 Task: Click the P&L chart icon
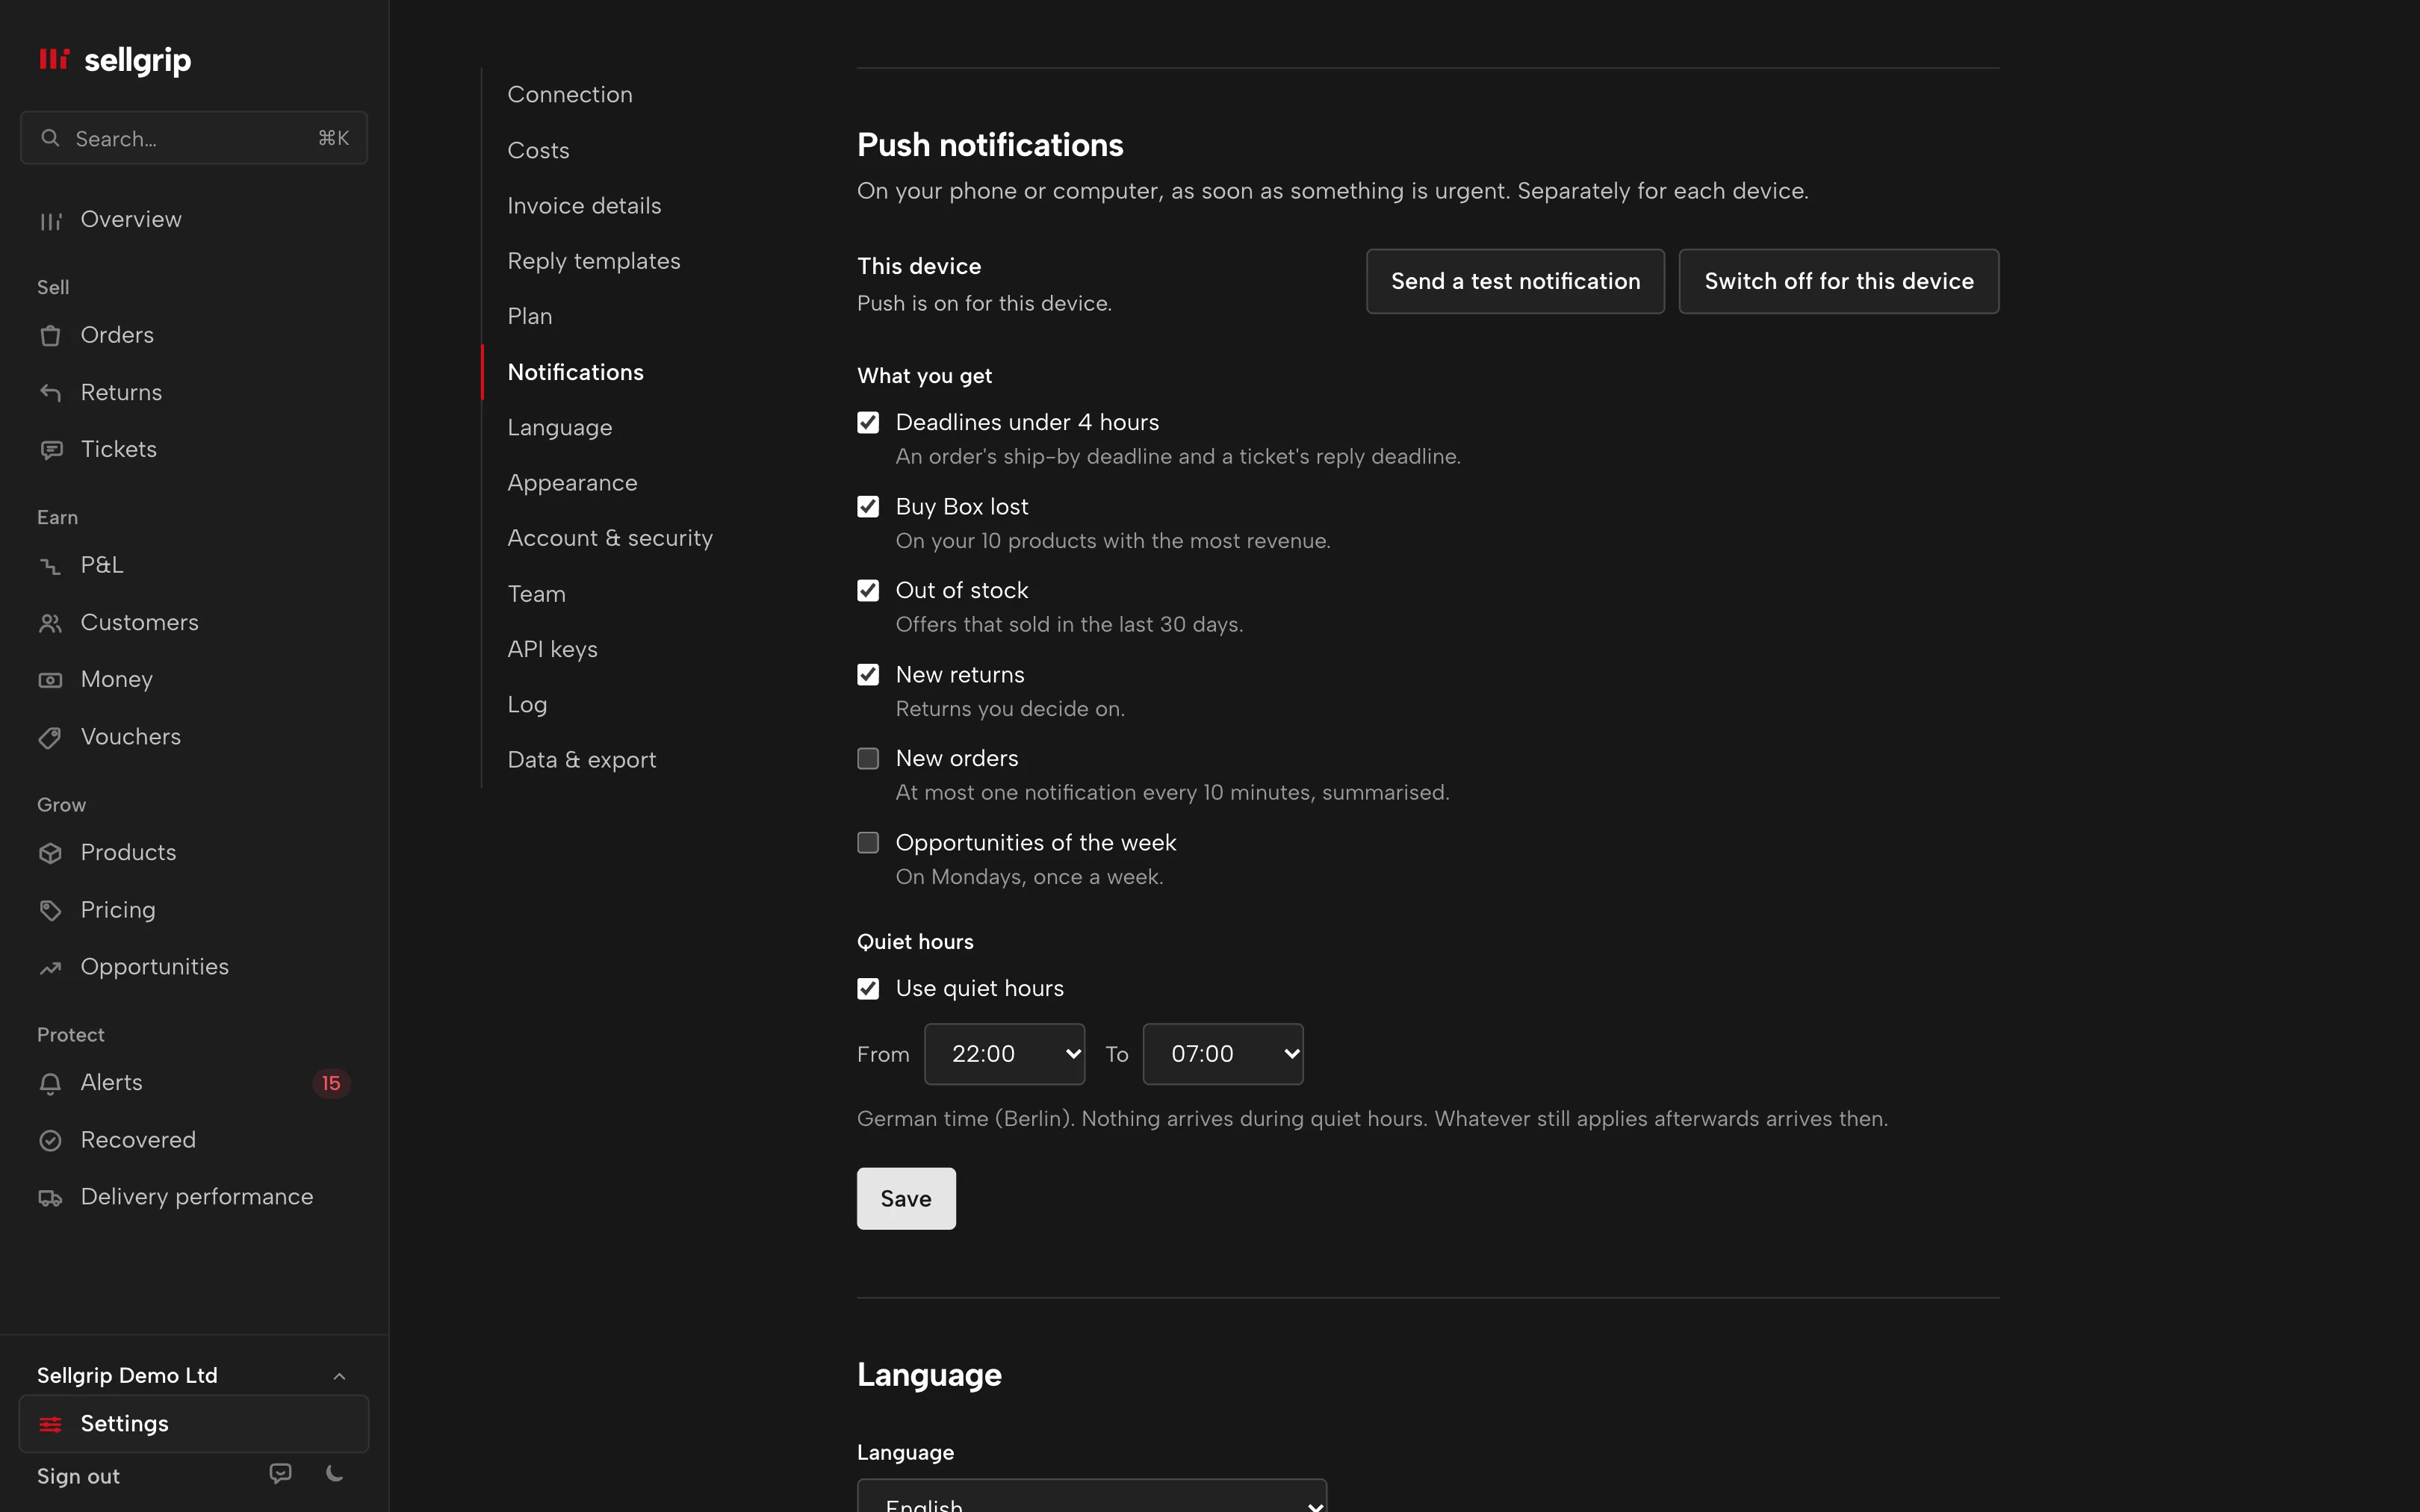tap(50, 566)
